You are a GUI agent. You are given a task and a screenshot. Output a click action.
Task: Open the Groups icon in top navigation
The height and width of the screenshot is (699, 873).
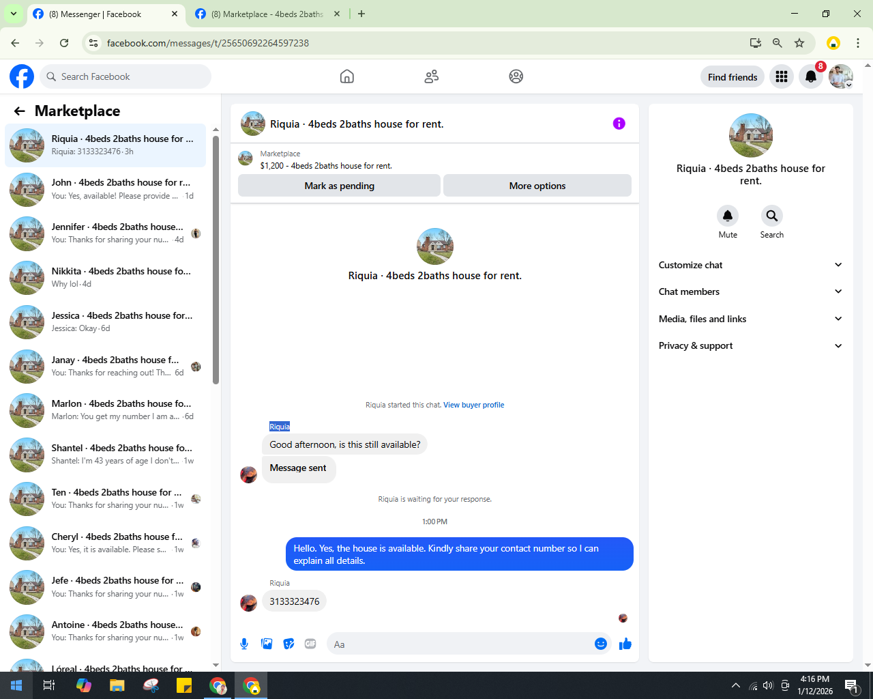[x=516, y=76]
